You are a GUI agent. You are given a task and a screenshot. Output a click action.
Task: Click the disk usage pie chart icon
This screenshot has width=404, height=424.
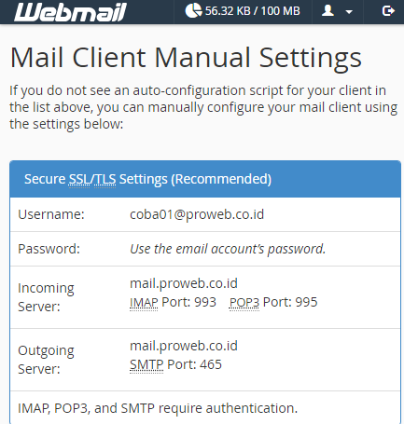(193, 10)
